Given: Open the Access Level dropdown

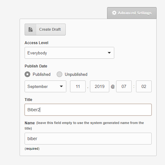Looking at the screenshot, I should (x=69, y=53).
